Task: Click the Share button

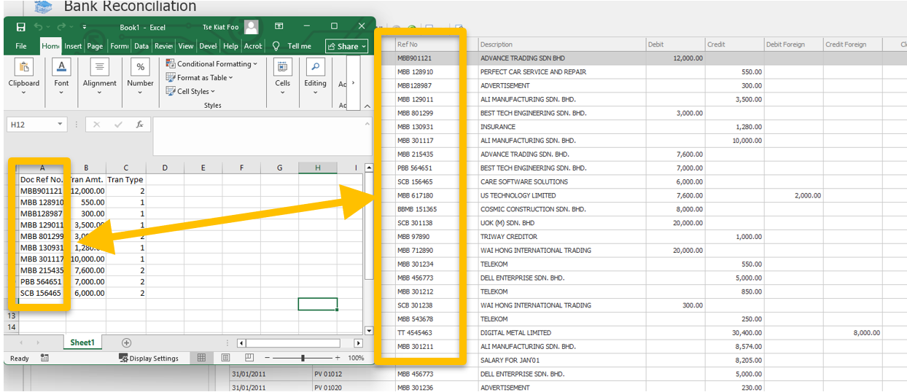Action: 346,46
